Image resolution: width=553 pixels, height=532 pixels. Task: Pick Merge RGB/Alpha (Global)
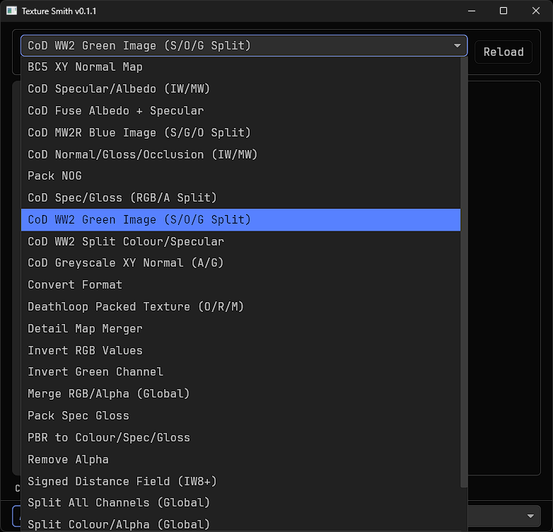(x=240, y=394)
